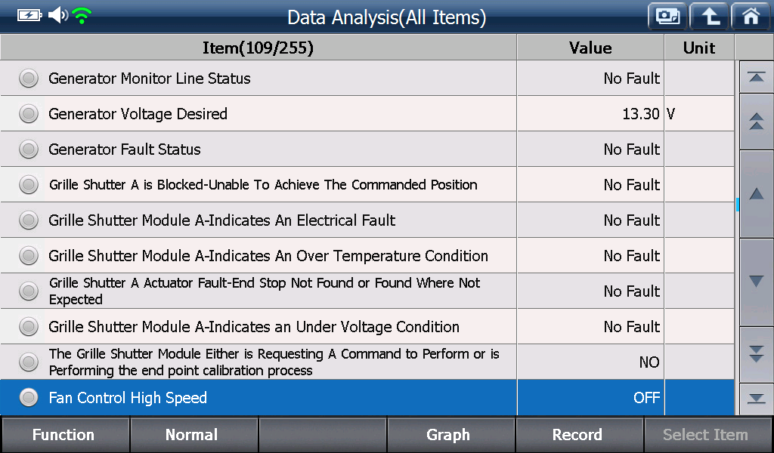Select Generator Fault Status radio button
This screenshot has width=774, height=453.
coord(29,149)
